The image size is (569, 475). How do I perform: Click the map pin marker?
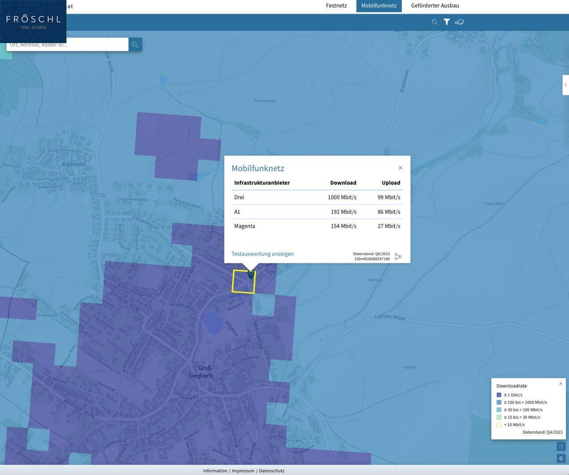[x=251, y=275]
